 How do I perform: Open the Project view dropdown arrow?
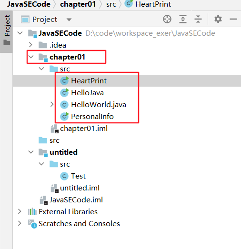(x=69, y=20)
